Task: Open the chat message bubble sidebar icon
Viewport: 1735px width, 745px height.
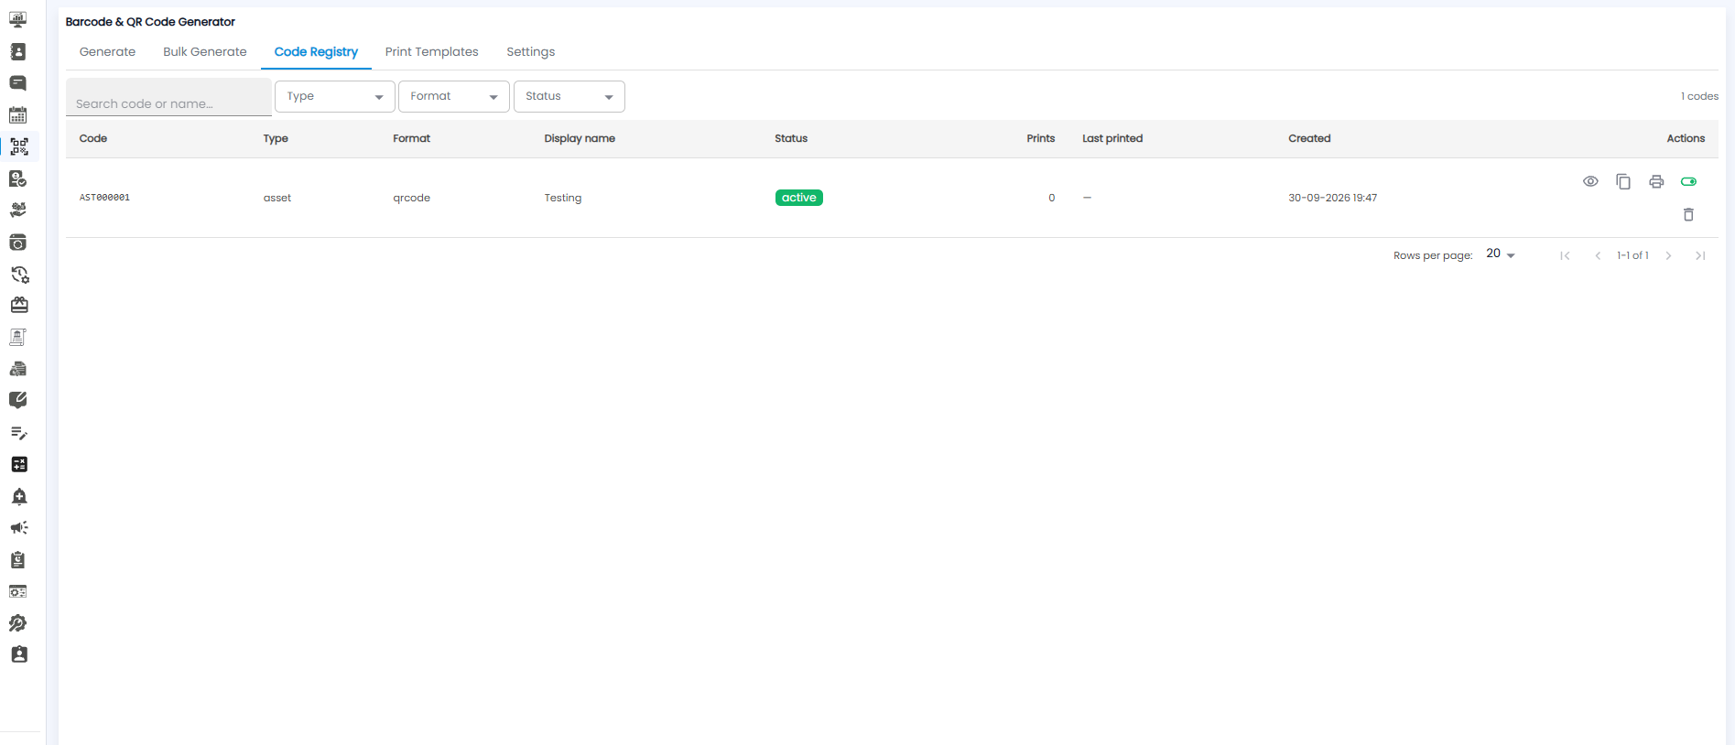Action: tap(18, 83)
